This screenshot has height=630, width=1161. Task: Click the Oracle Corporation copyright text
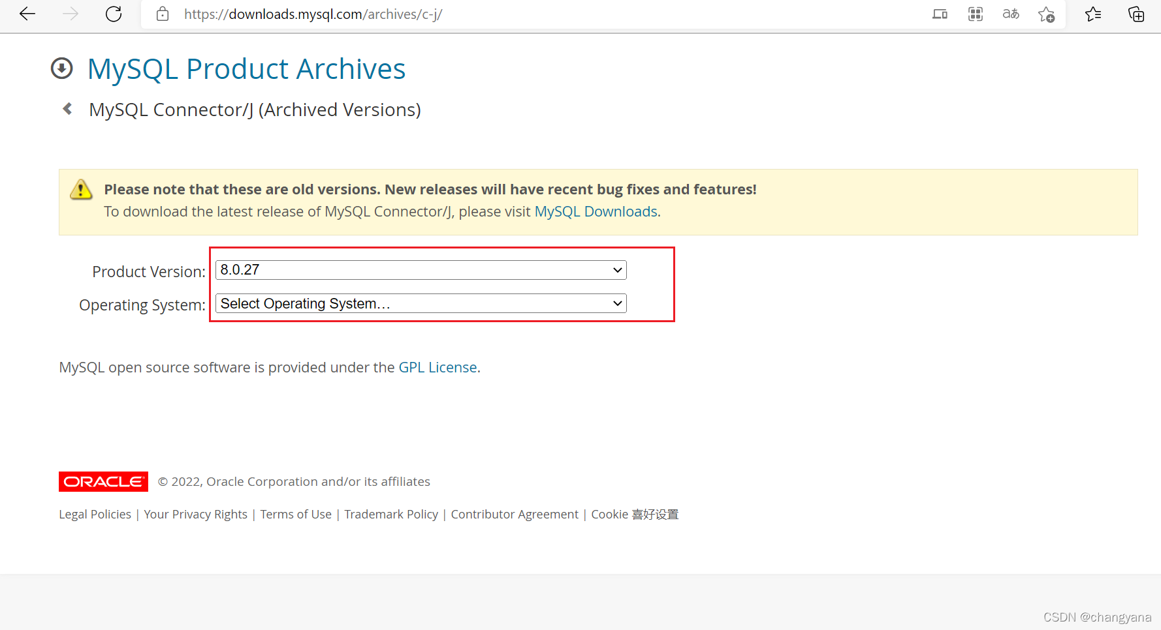(x=294, y=481)
